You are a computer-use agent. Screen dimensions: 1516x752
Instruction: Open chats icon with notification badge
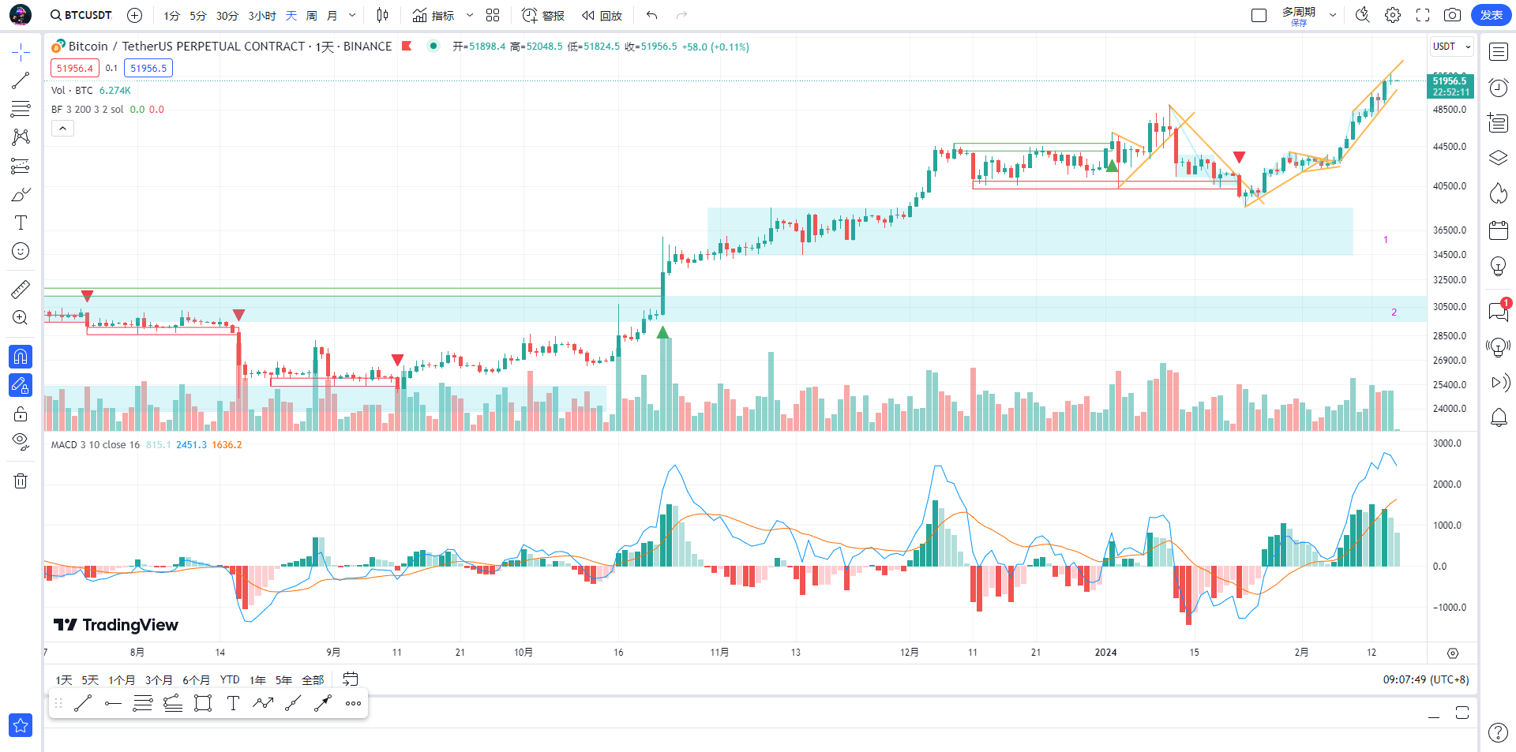coord(1499,312)
